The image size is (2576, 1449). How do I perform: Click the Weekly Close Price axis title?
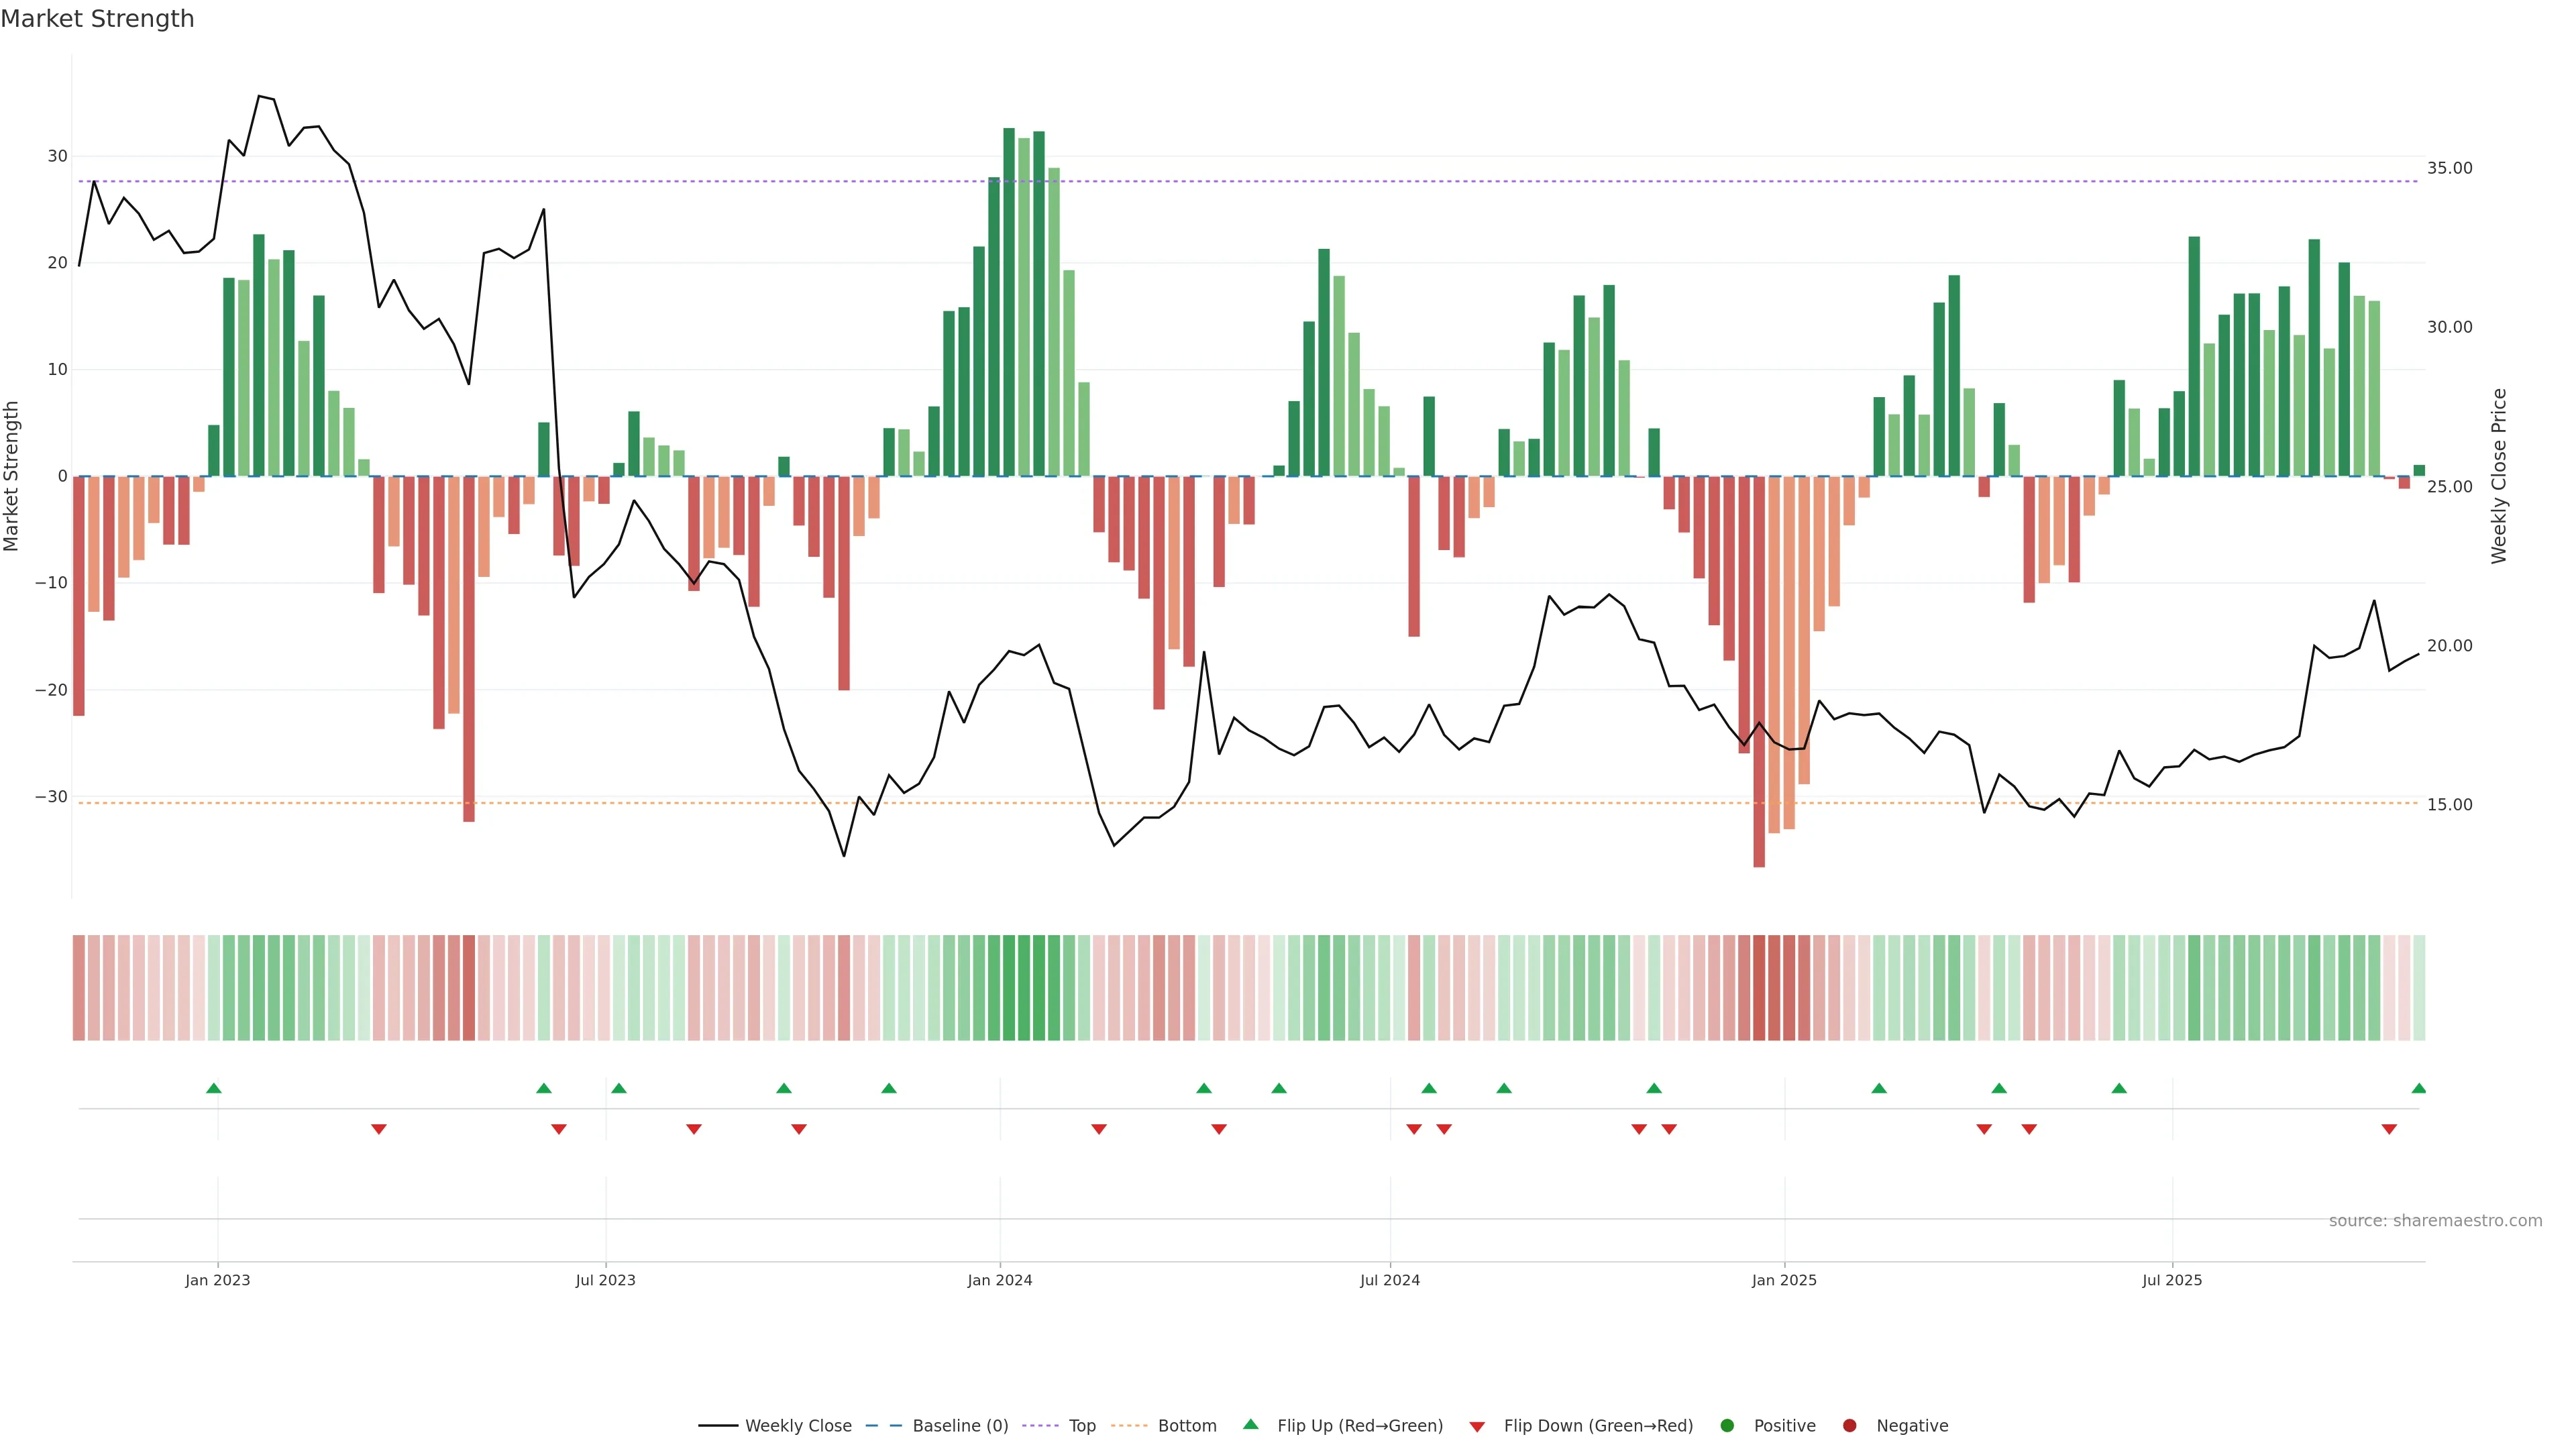(2499, 476)
